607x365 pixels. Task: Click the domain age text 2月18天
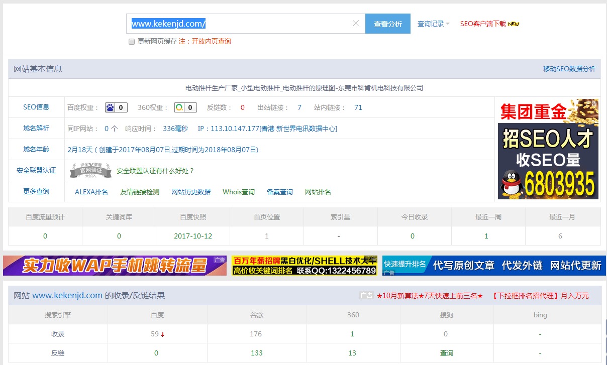pyautogui.click(x=80, y=150)
